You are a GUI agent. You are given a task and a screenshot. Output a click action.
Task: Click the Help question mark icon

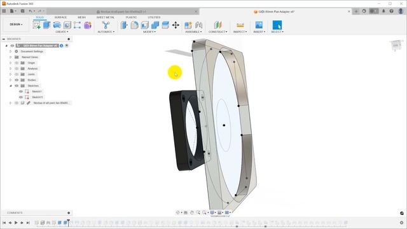tap(392, 11)
